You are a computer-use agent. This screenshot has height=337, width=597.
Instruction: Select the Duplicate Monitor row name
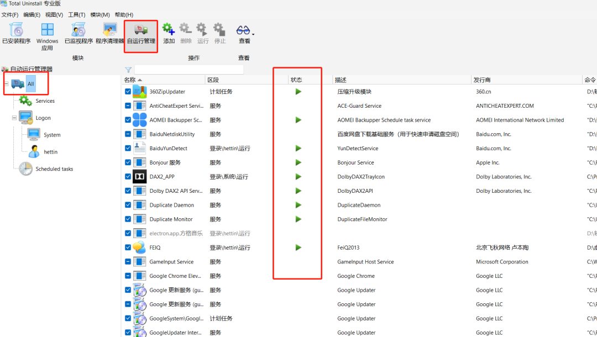[x=171, y=219]
